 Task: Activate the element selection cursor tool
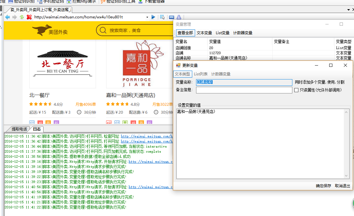(x=162, y=17)
